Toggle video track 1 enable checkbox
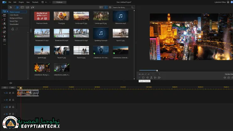Viewport: 233px width, 131px height. coord(10,93)
